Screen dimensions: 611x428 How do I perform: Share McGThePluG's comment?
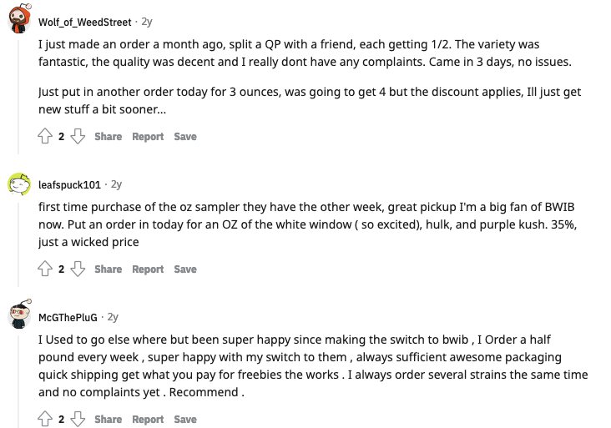point(109,420)
